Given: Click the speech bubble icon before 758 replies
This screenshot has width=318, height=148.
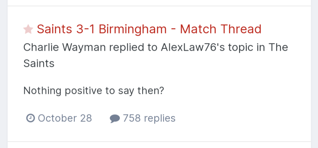Looking at the screenshot, I should click(x=114, y=119).
